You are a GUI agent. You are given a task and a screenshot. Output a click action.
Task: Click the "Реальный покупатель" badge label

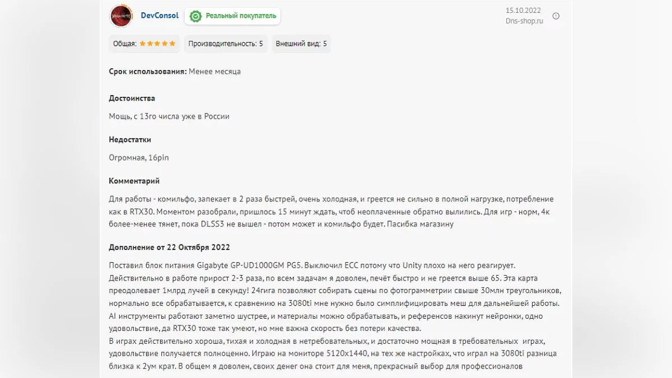[x=241, y=16]
